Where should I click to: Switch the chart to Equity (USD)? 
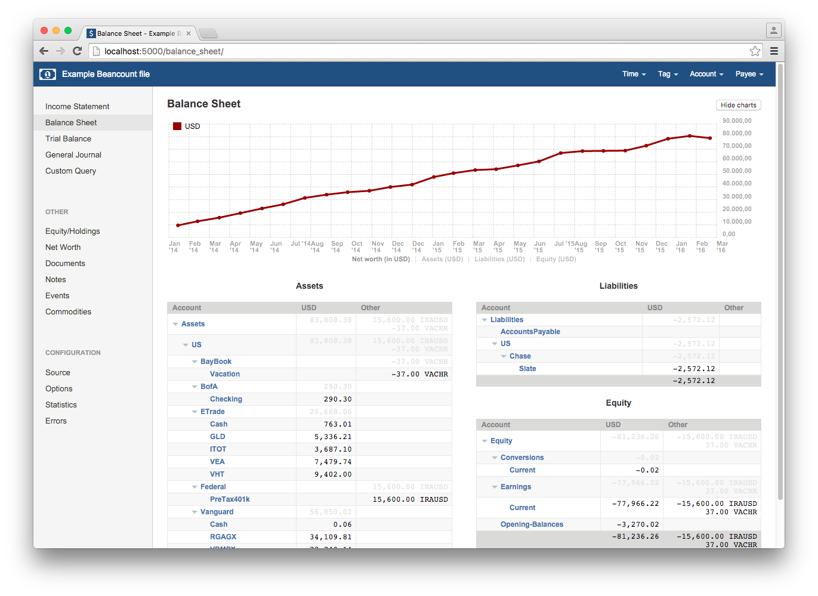555,259
